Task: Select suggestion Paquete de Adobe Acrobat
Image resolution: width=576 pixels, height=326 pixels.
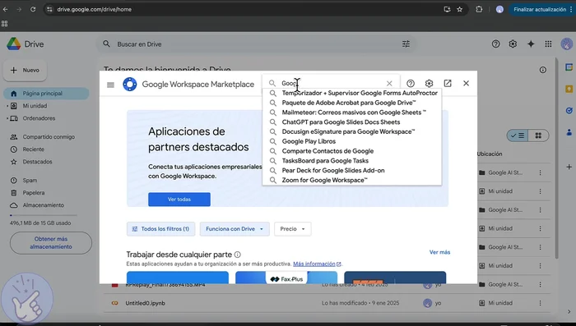Action: point(352,103)
